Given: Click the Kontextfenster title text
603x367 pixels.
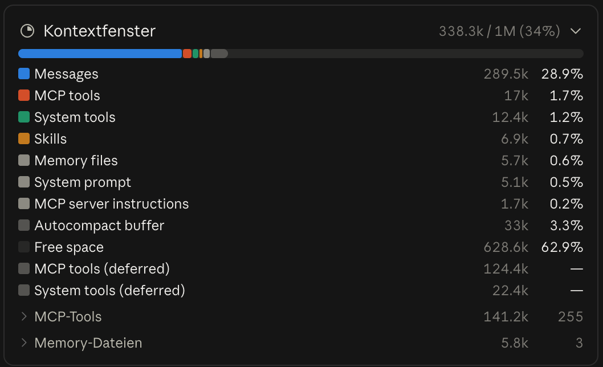Looking at the screenshot, I should (x=100, y=31).
